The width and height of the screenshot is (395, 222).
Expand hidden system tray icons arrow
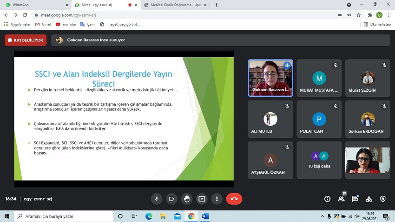tap(323, 216)
